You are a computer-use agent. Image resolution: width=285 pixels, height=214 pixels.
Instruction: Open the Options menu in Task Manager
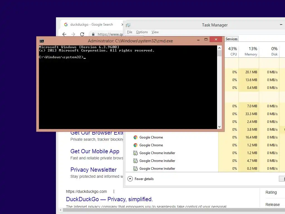pyautogui.click(x=142, y=32)
